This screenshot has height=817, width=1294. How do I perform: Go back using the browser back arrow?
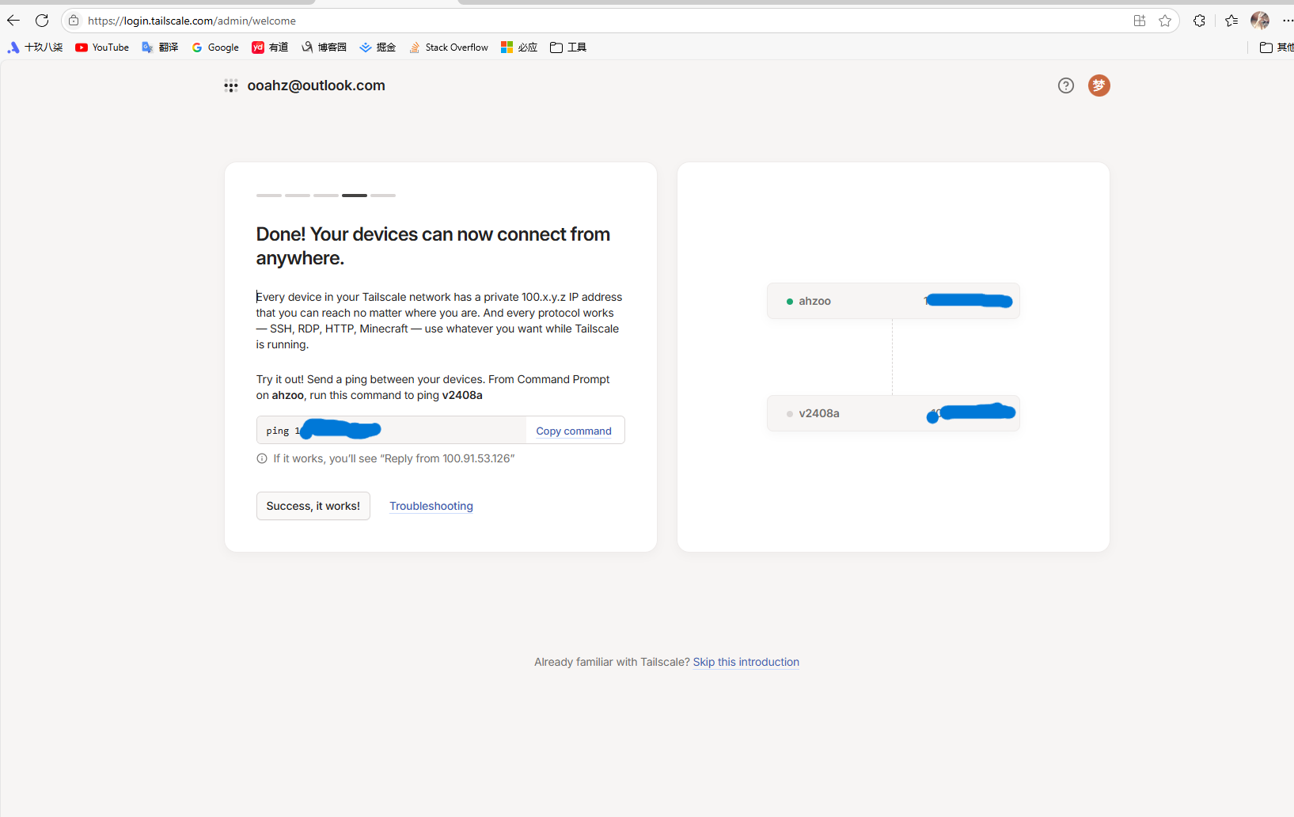pos(13,21)
